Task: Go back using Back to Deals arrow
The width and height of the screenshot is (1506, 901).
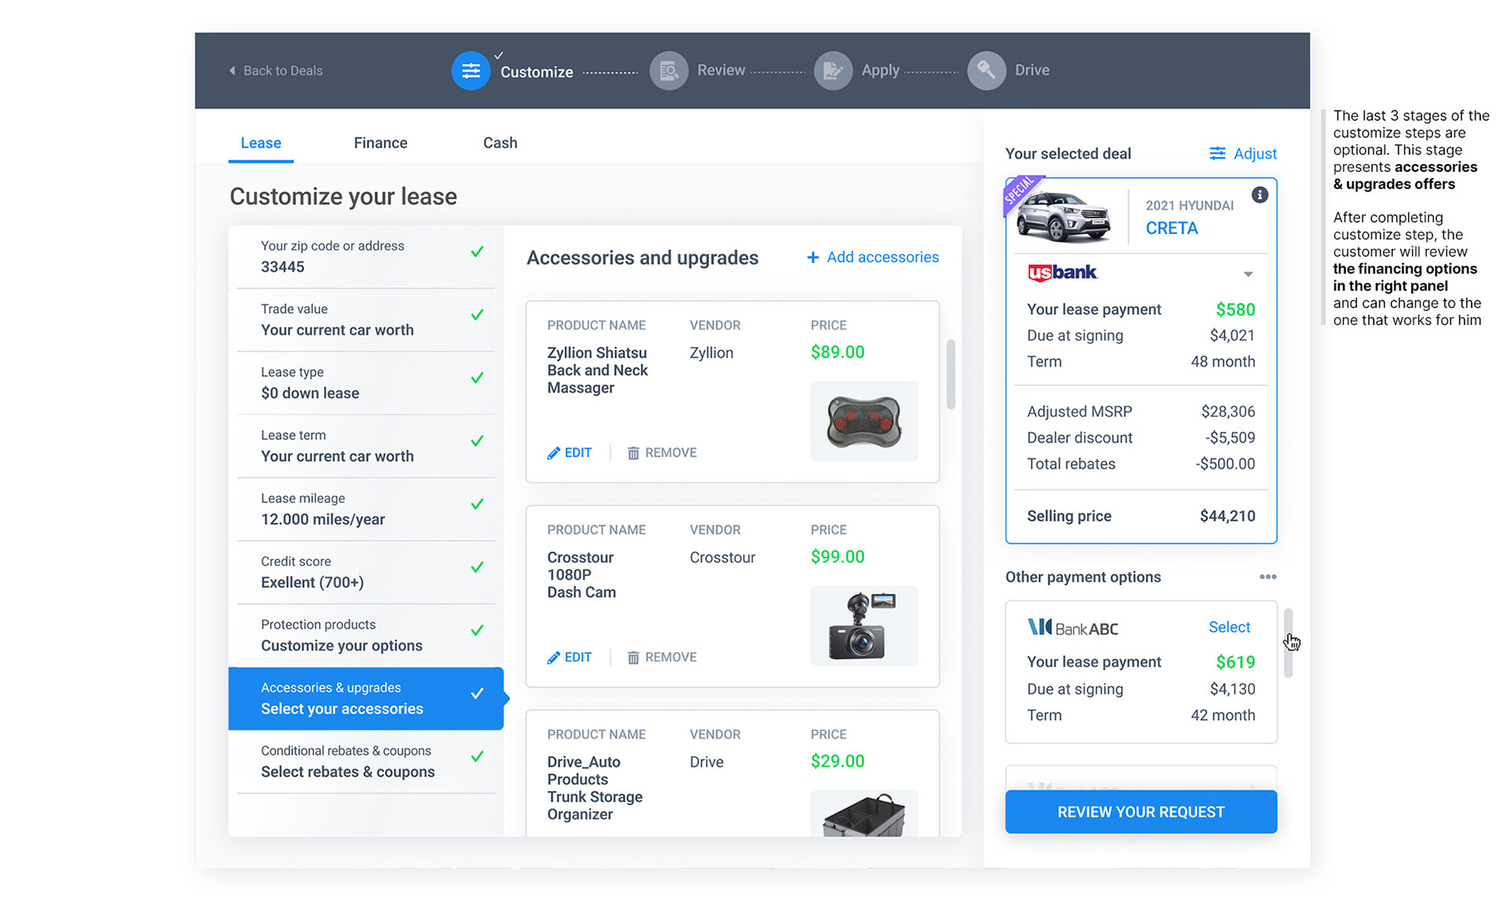Action: (x=232, y=71)
